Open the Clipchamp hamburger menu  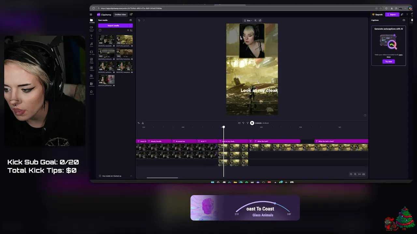pyautogui.click(x=91, y=15)
